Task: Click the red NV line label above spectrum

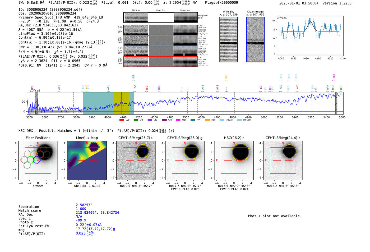Action: [x=135, y=88]
